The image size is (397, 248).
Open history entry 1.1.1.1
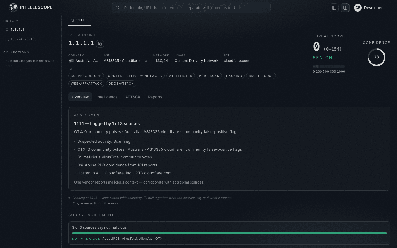[x=31, y=30]
